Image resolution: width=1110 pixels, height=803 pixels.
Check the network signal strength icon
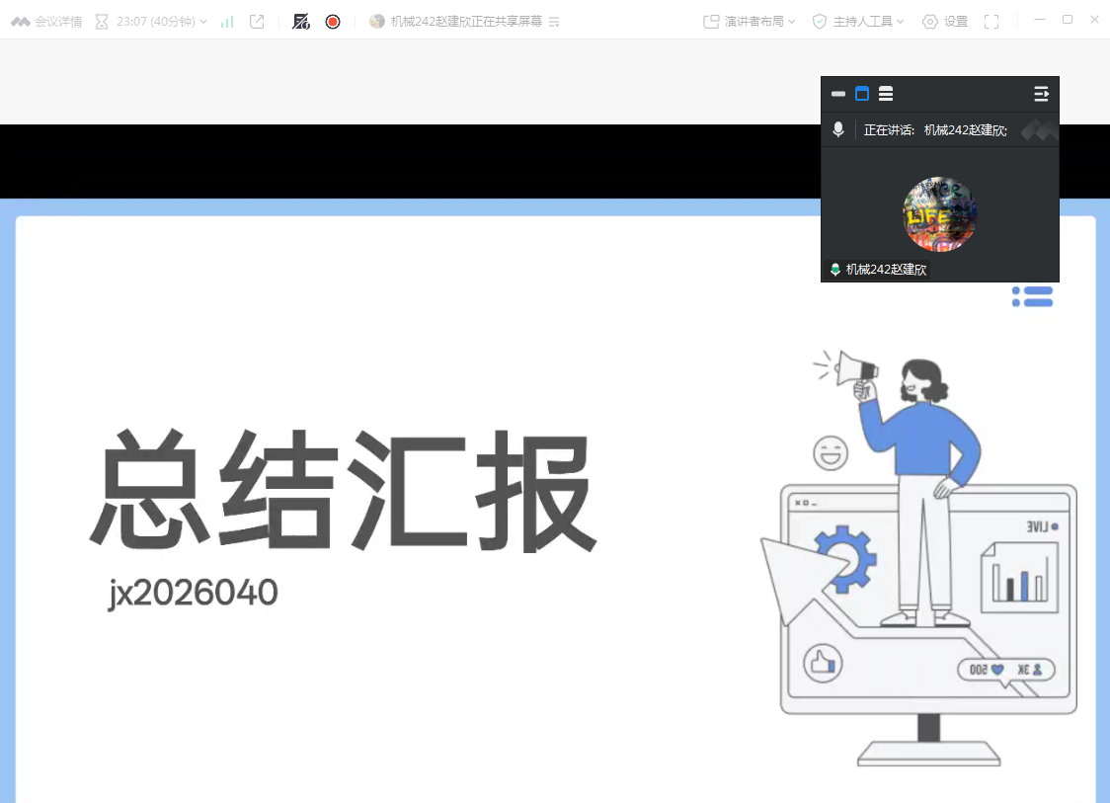(227, 21)
